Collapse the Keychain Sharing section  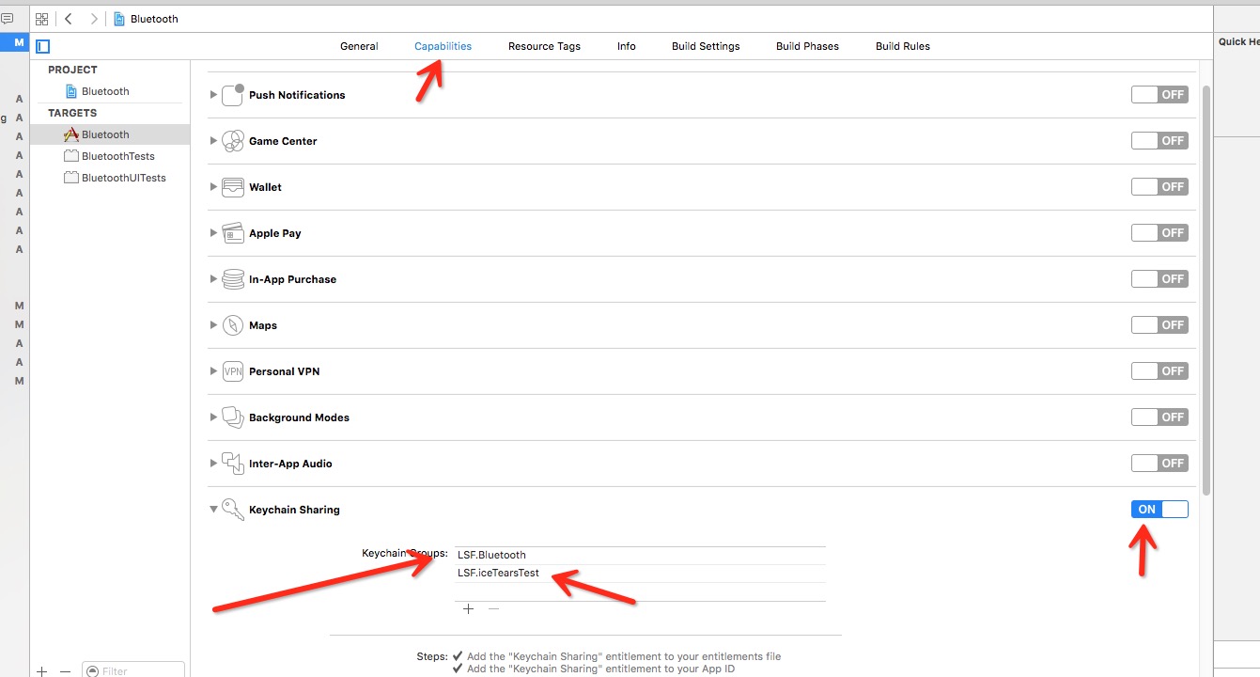click(214, 510)
